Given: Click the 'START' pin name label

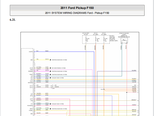Looking at the screenshot, I should point(31,74).
